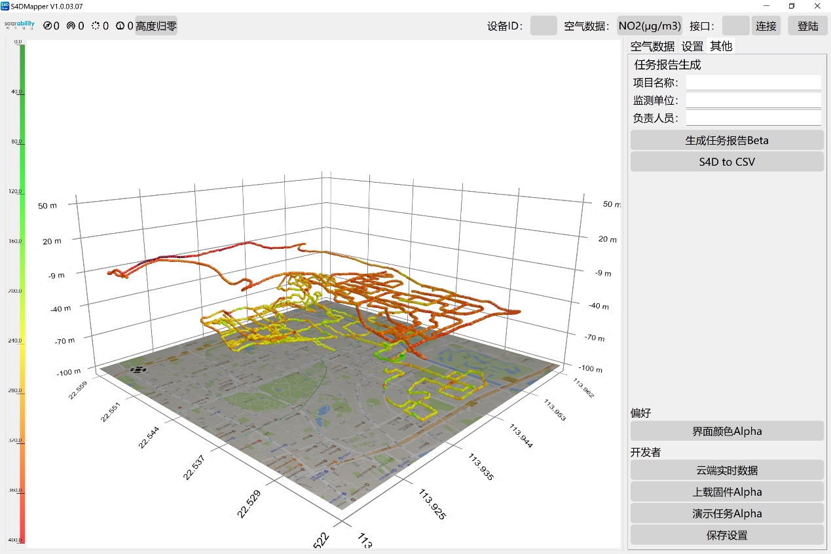Click the 登陆 login button

[x=807, y=26]
